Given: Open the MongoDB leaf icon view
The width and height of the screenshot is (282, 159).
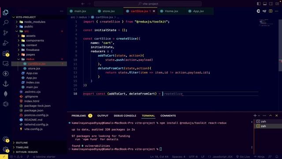Looking at the screenshot, I should pos(6,94).
